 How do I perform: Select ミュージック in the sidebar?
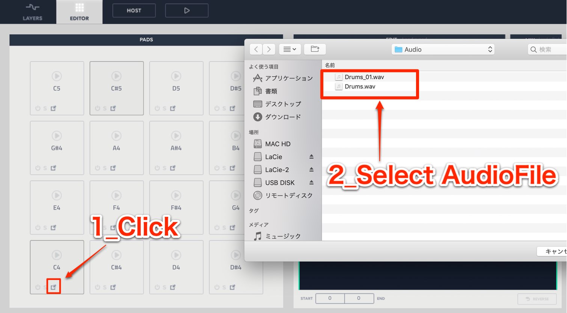(x=277, y=236)
